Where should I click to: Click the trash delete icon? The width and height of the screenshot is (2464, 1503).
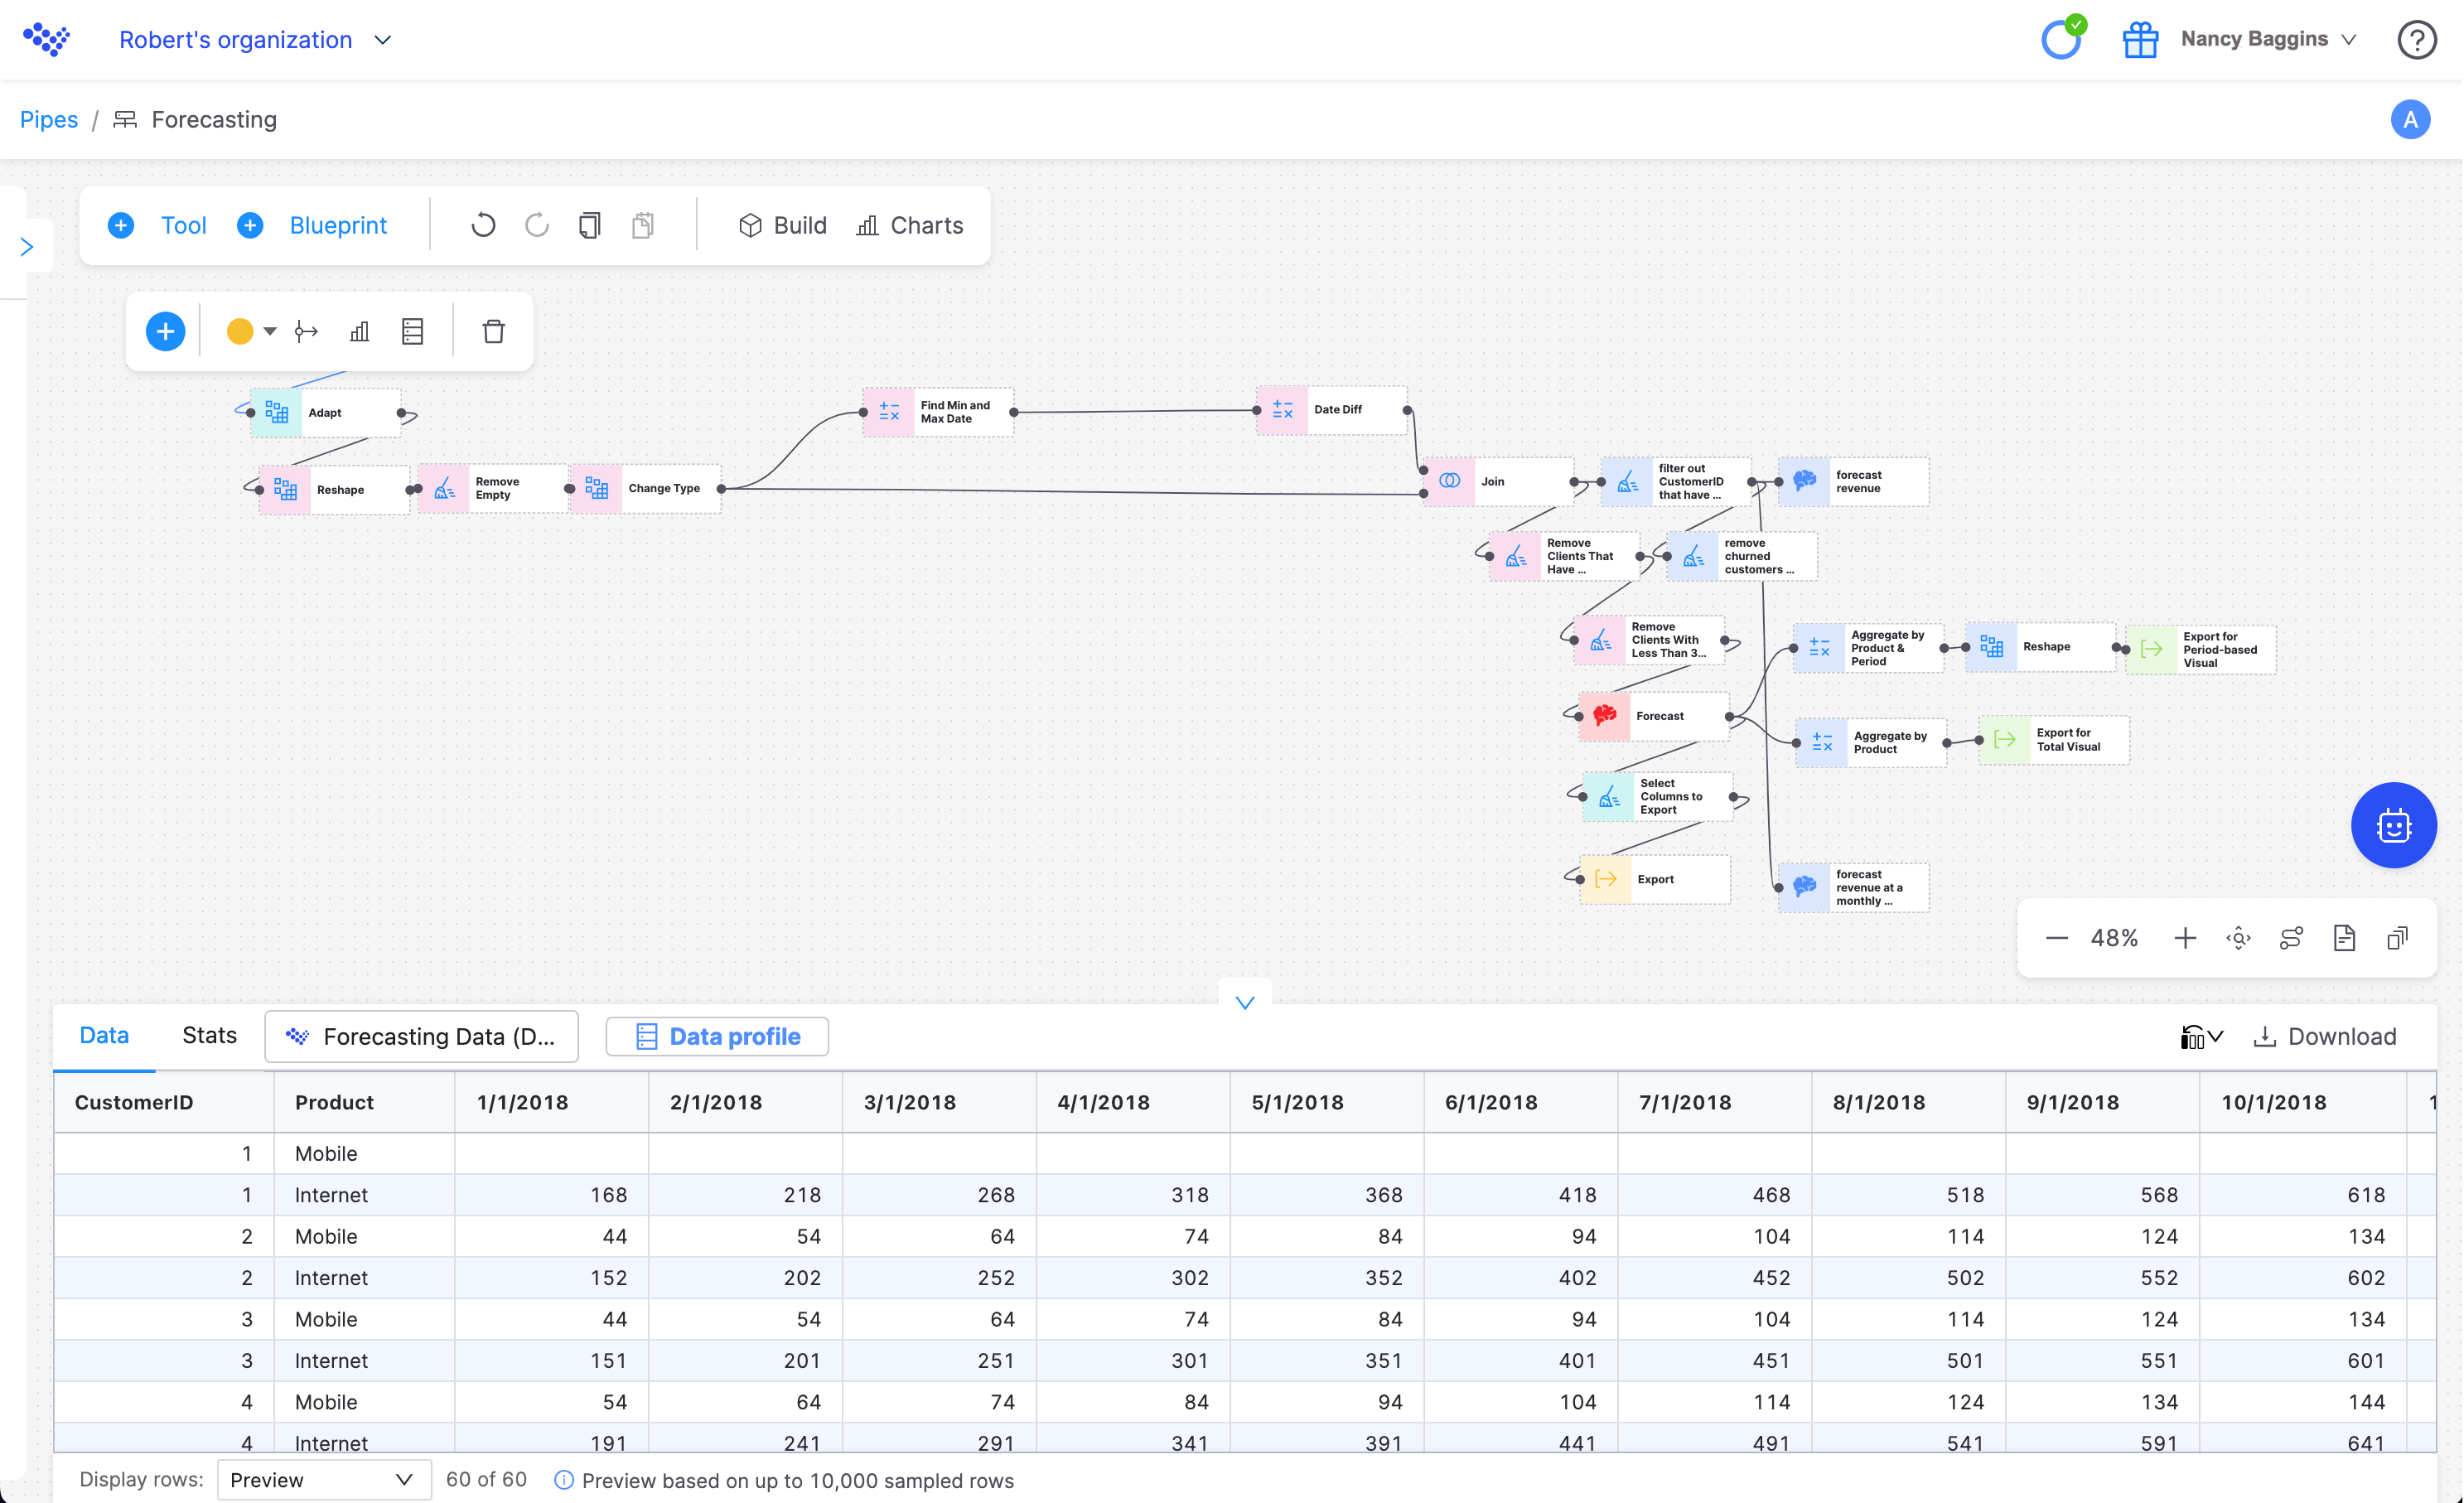pyautogui.click(x=493, y=331)
